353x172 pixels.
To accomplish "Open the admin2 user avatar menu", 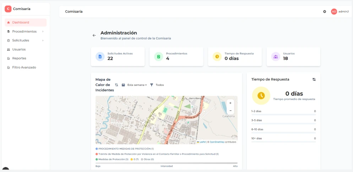I will click(334, 11).
